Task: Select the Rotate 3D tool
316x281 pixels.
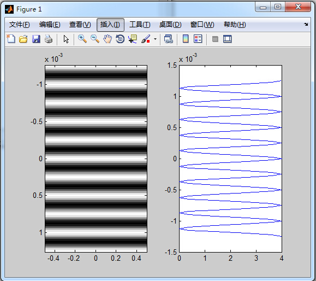Action: (120, 39)
